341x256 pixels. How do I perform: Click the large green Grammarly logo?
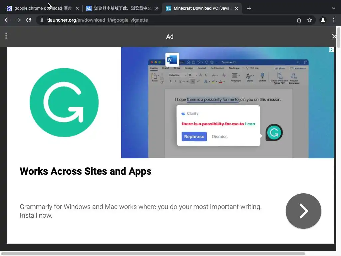click(64, 102)
